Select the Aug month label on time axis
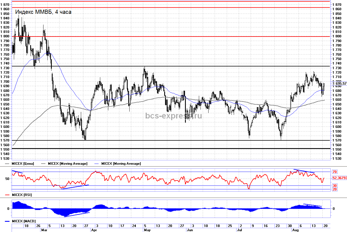This screenshot has width=347, height=232. point(295,230)
